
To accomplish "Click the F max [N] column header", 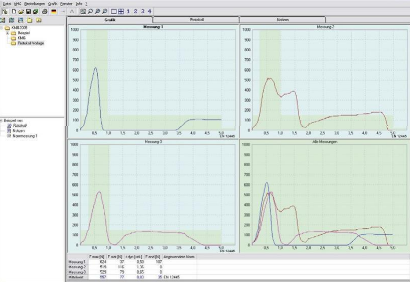I will [97, 258].
